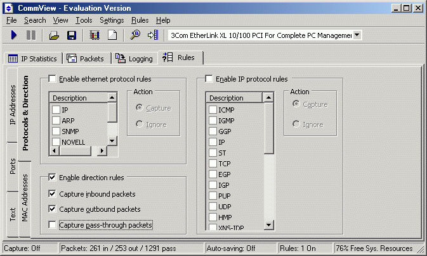This screenshot has height=256, width=427.
Task: Click ethernet list scroll down arrow
Action: 112,140
